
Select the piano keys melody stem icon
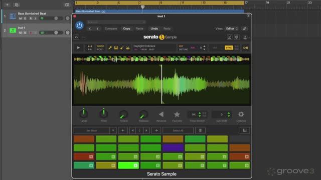[x=116, y=48]
